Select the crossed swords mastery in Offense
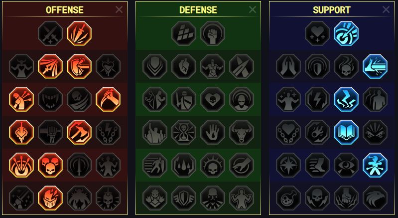 click(x=50, y=33)
